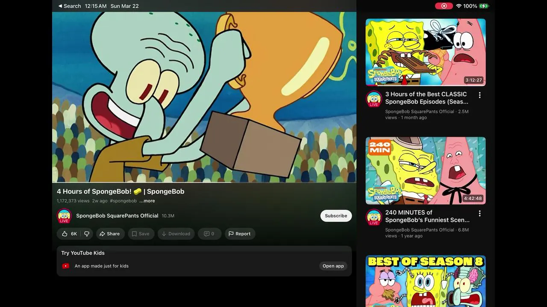Viewport: 547px width, 307px height.
Task: Click the 1,172,373 views text
Action: [x=73, y=201]
